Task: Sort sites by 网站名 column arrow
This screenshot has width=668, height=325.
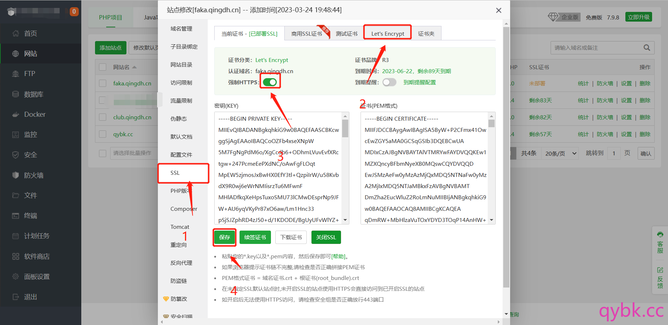Action: 134,67
